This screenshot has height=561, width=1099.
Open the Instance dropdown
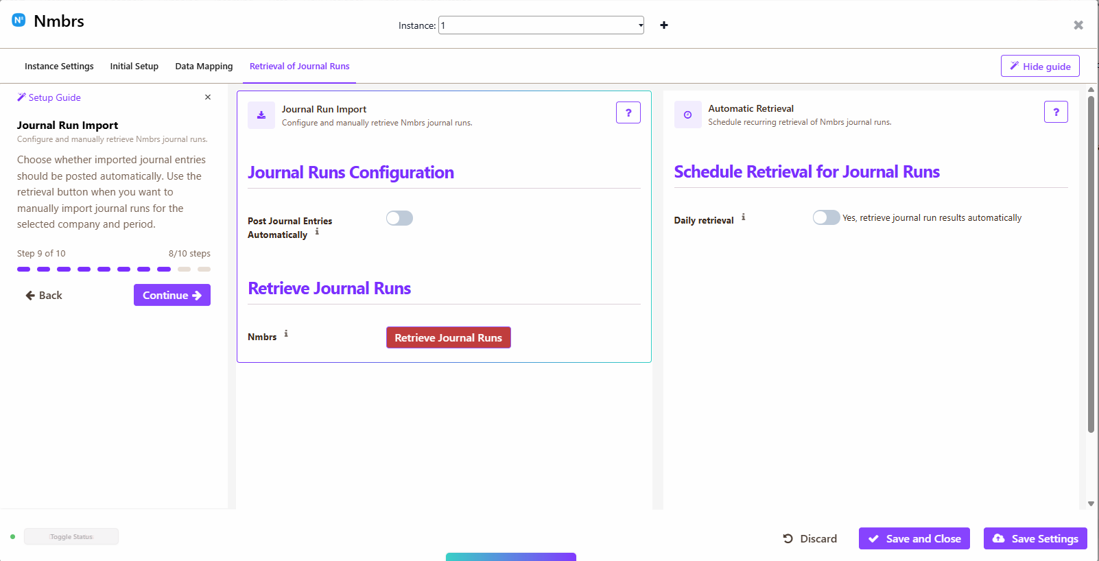tap(541, 25)
